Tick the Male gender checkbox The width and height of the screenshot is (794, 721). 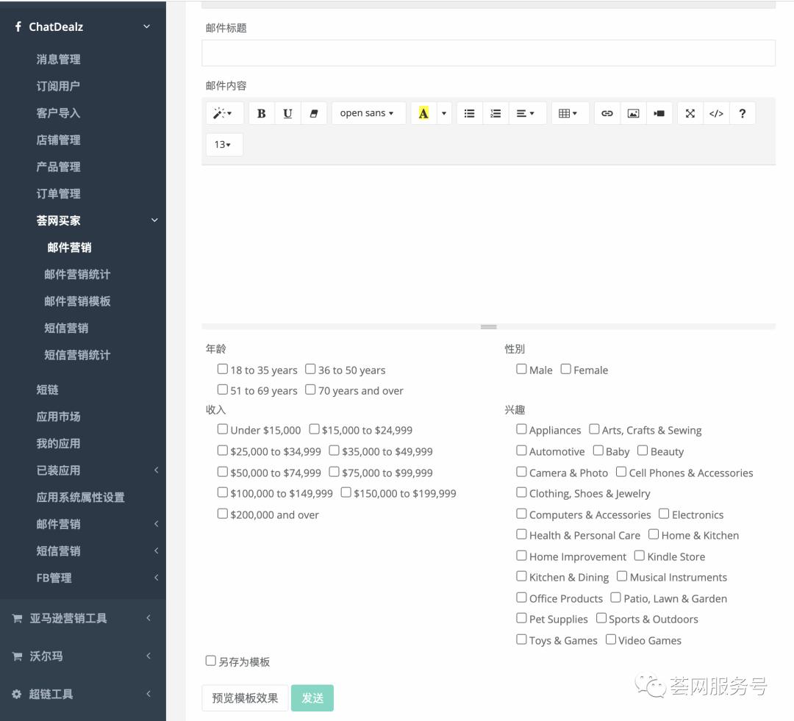click(521, 369)
